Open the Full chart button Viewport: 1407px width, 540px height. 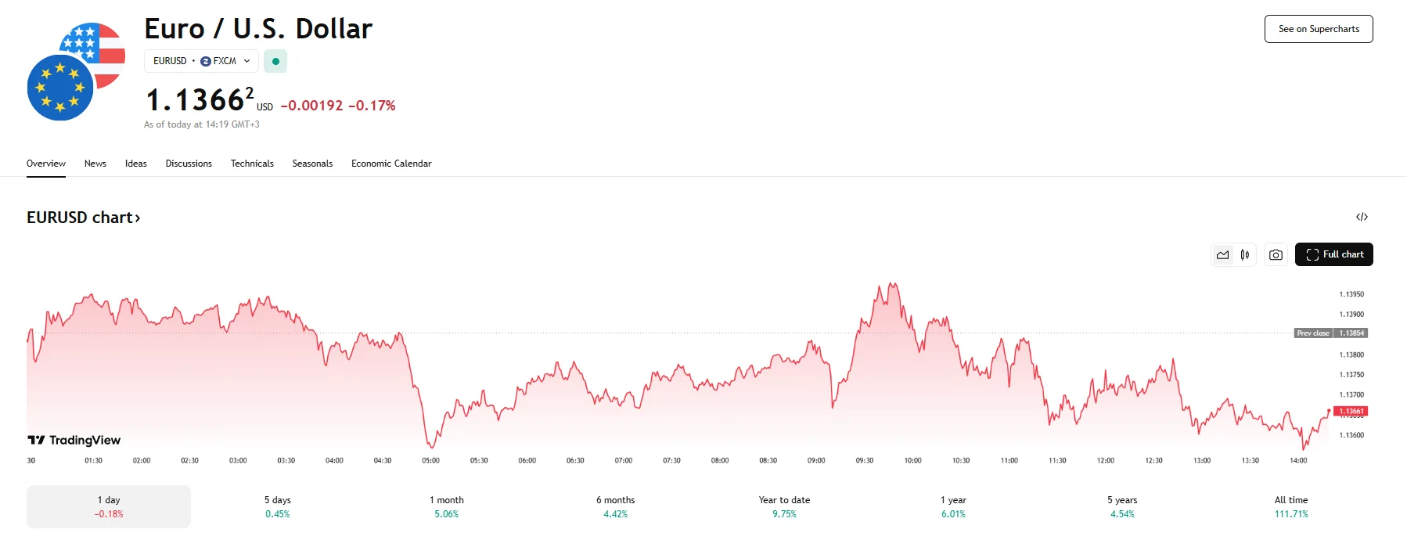[1333, 255]
